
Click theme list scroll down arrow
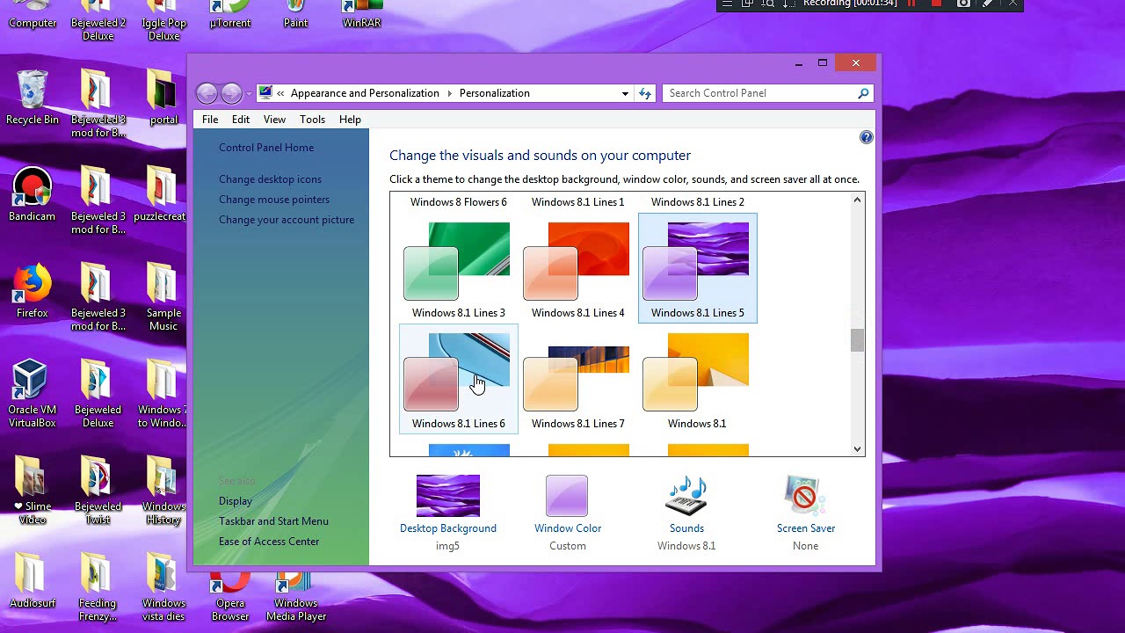coord(857,449)
